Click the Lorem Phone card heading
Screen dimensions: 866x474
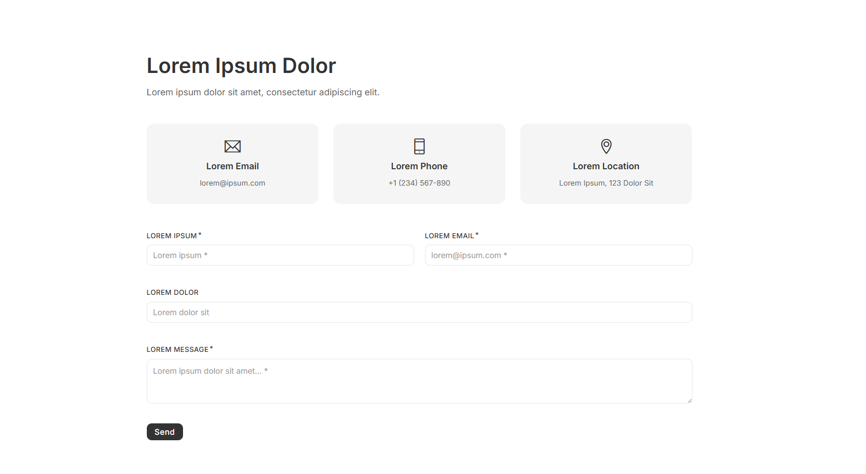click(419, 166)
